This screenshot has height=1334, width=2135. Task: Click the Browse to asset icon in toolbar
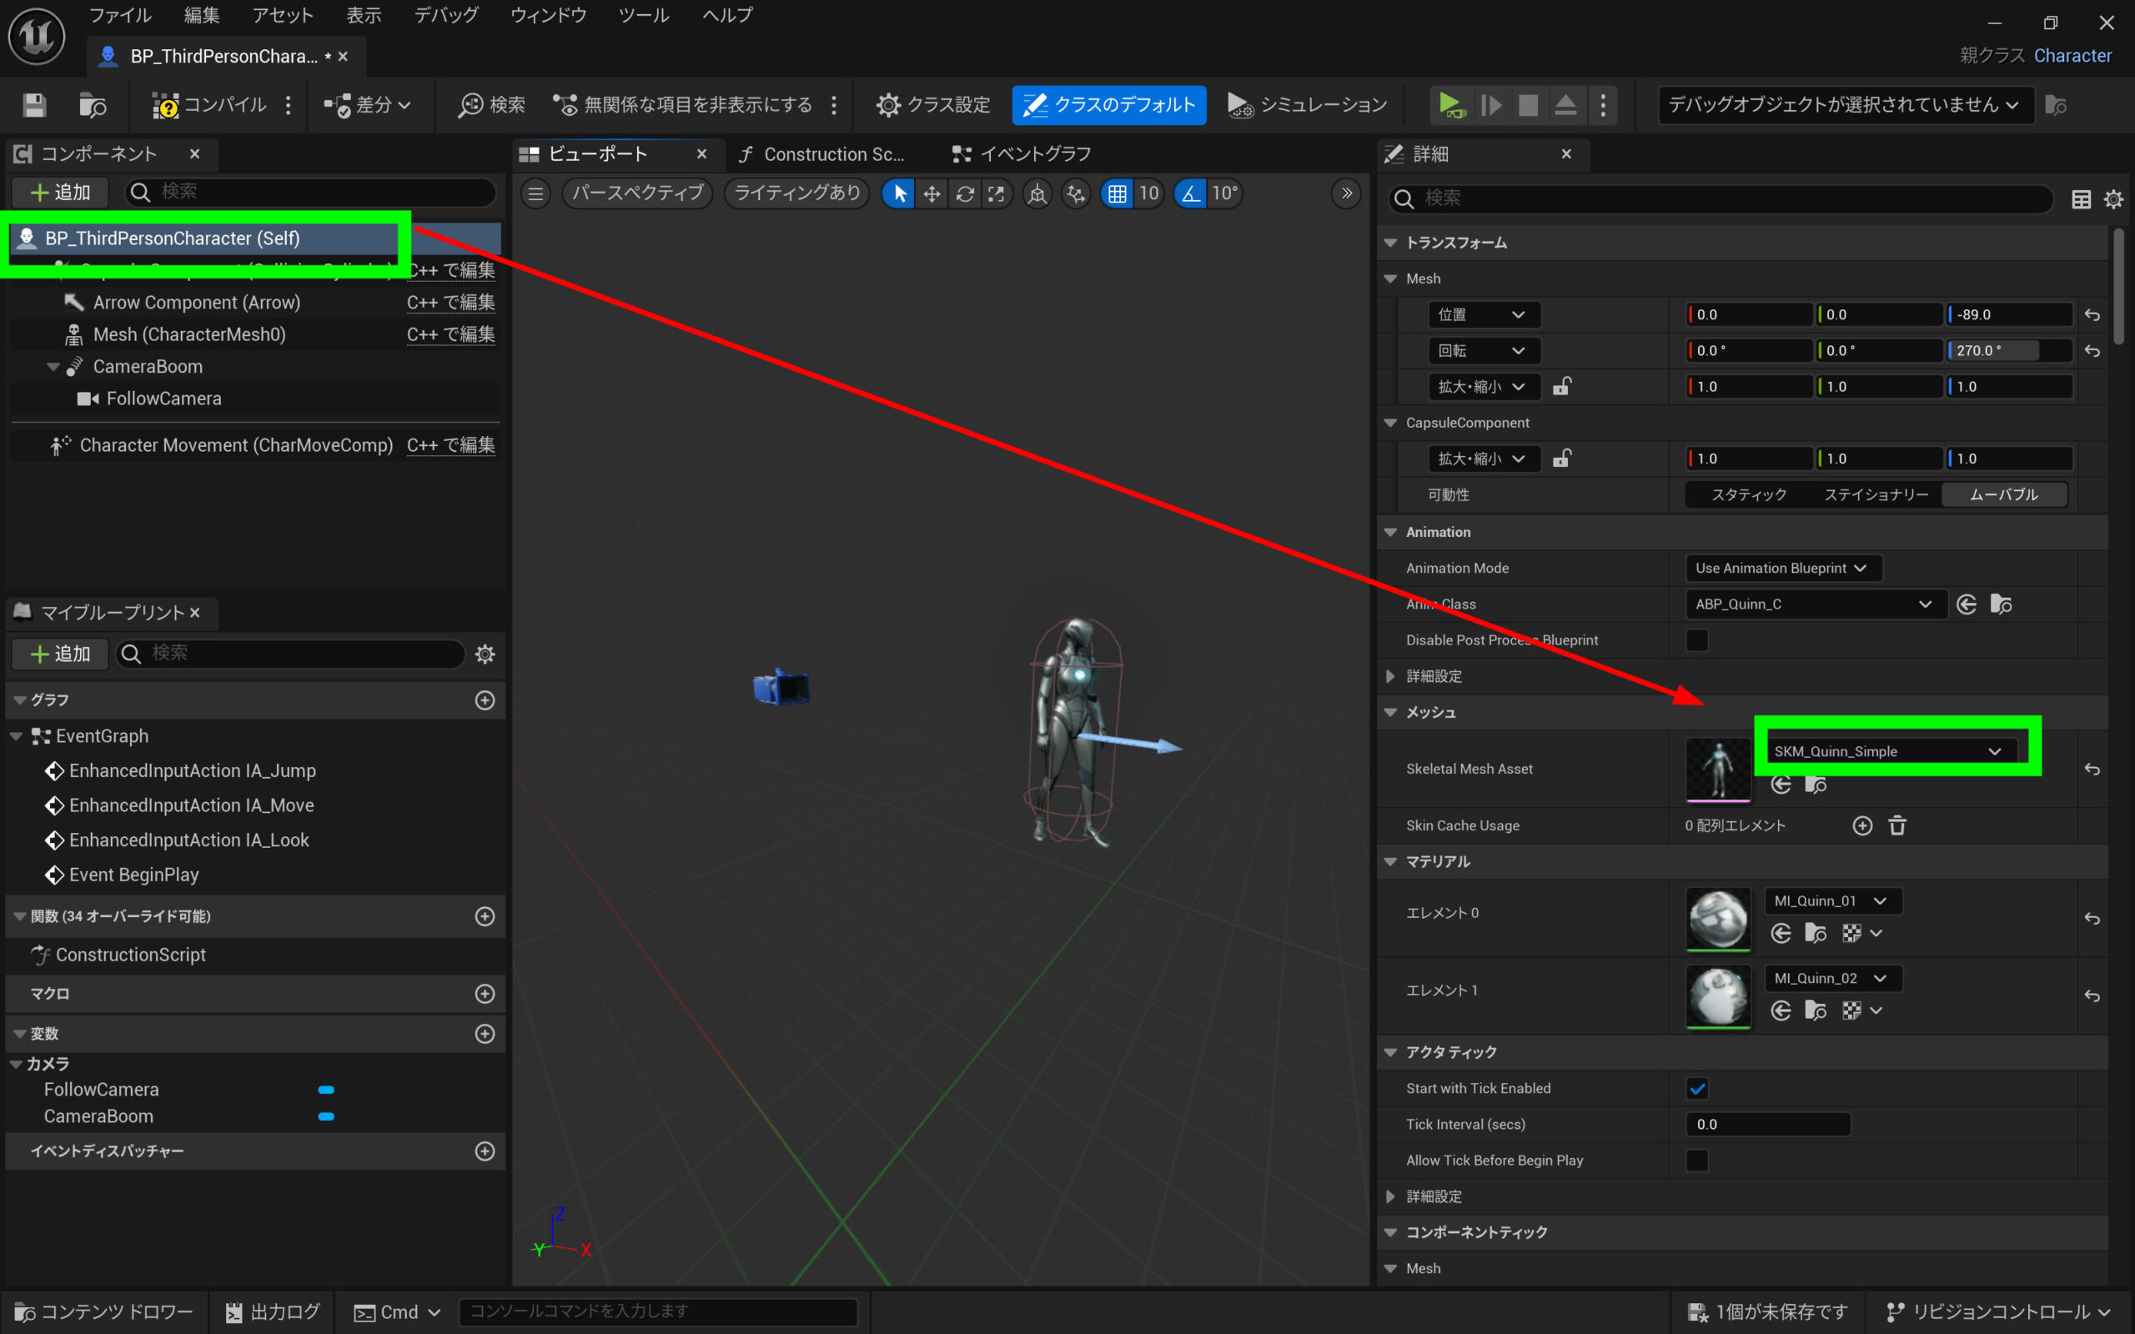coord(92,105)
